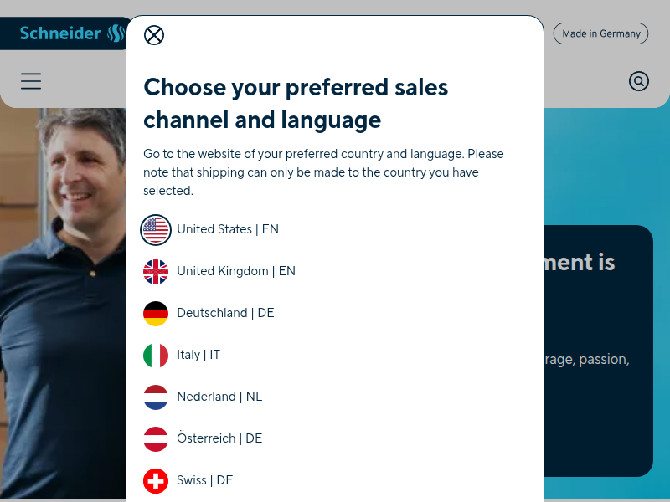Select the United Kingdom flag icon
Viewport: 670px width, 502px height.
tap(156, 271)
